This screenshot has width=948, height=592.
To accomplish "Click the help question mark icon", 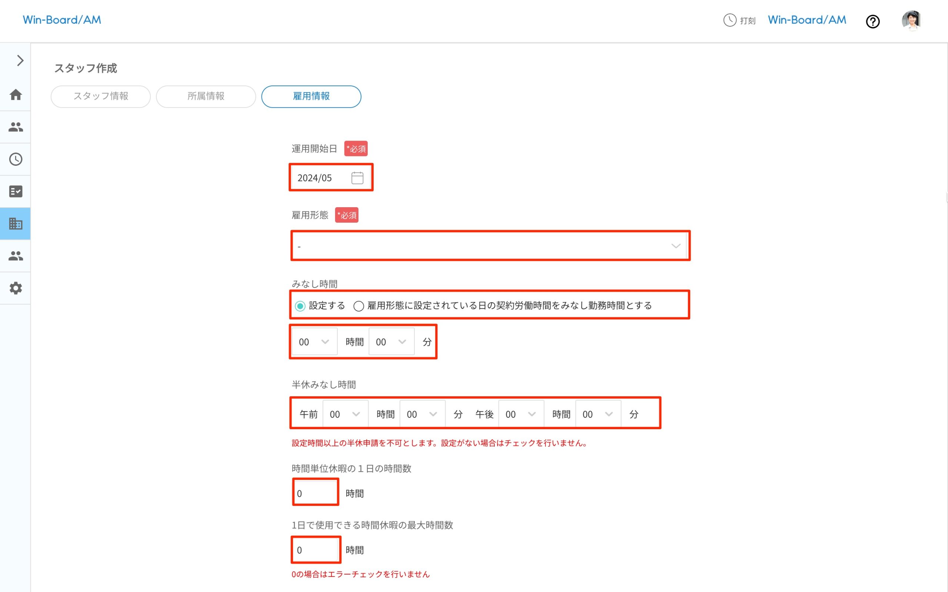I will coord(873,21).
